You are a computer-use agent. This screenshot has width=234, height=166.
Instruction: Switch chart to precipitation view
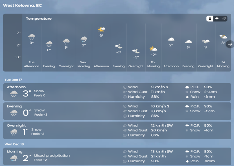click(x=217, y=19)
